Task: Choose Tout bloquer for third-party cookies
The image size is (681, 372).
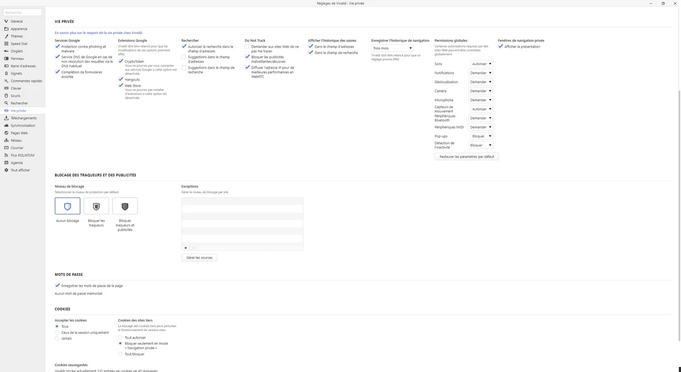Action: (120, 354)
